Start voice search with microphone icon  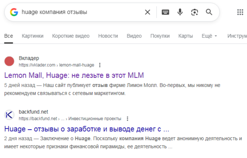[x=180, y=12]
